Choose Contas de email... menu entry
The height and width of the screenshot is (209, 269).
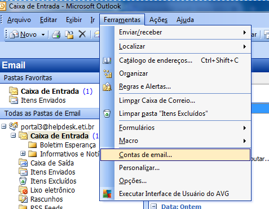click(x=175, y=155)
